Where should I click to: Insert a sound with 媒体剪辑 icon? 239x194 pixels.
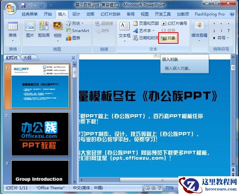tap(199, 26)
